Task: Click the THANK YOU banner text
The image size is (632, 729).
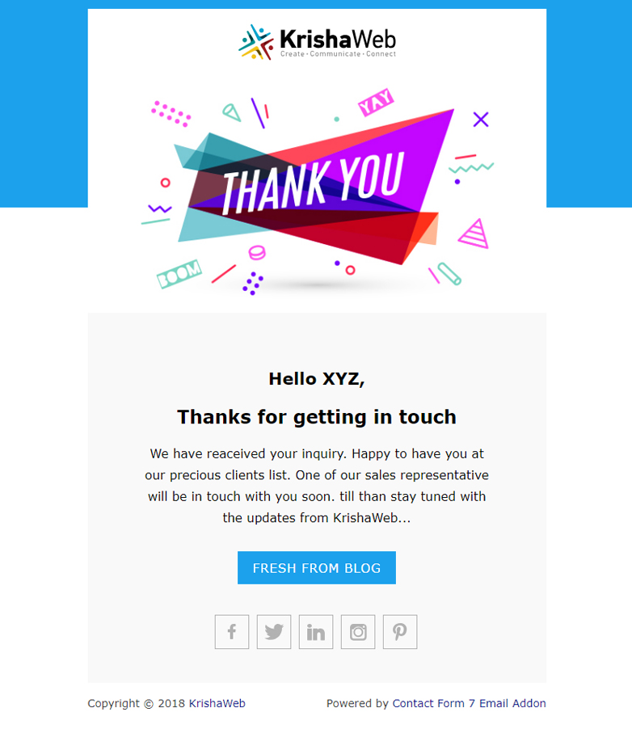Action: coord(313,183)
